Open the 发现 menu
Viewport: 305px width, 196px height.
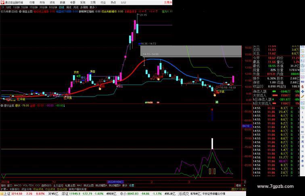(83, 2)
